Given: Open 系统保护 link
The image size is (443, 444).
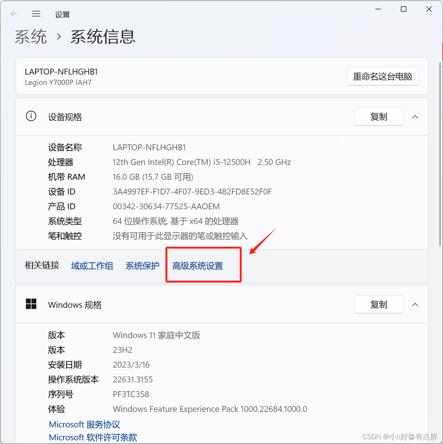Looking at the screenshot, I should [142, 266].
